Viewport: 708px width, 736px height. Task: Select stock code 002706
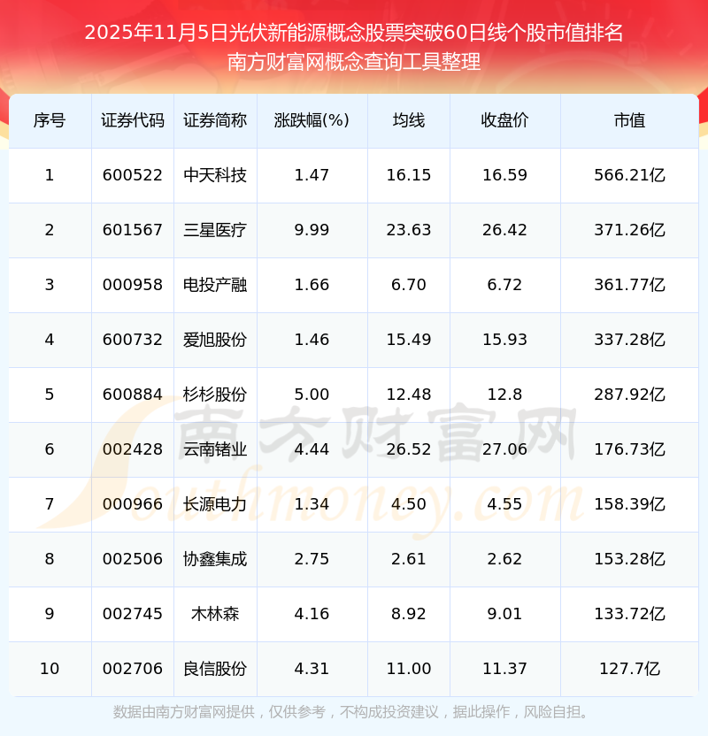[x=133, y=670]
